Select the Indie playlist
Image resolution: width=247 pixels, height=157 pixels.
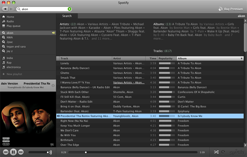[10, 58]
